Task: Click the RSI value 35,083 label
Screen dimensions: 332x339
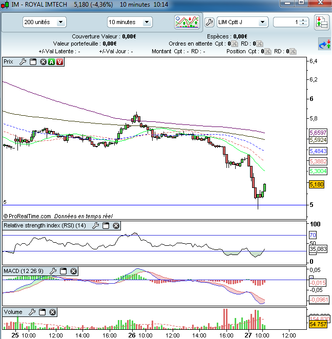Action: point(318,249)
